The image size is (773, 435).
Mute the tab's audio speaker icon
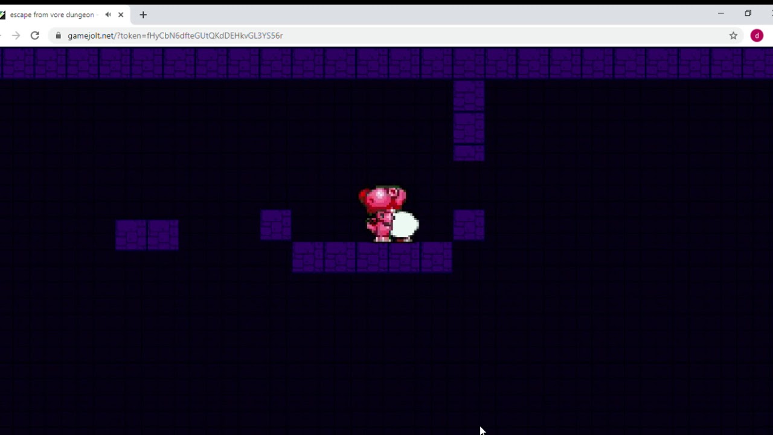(108, 14)
